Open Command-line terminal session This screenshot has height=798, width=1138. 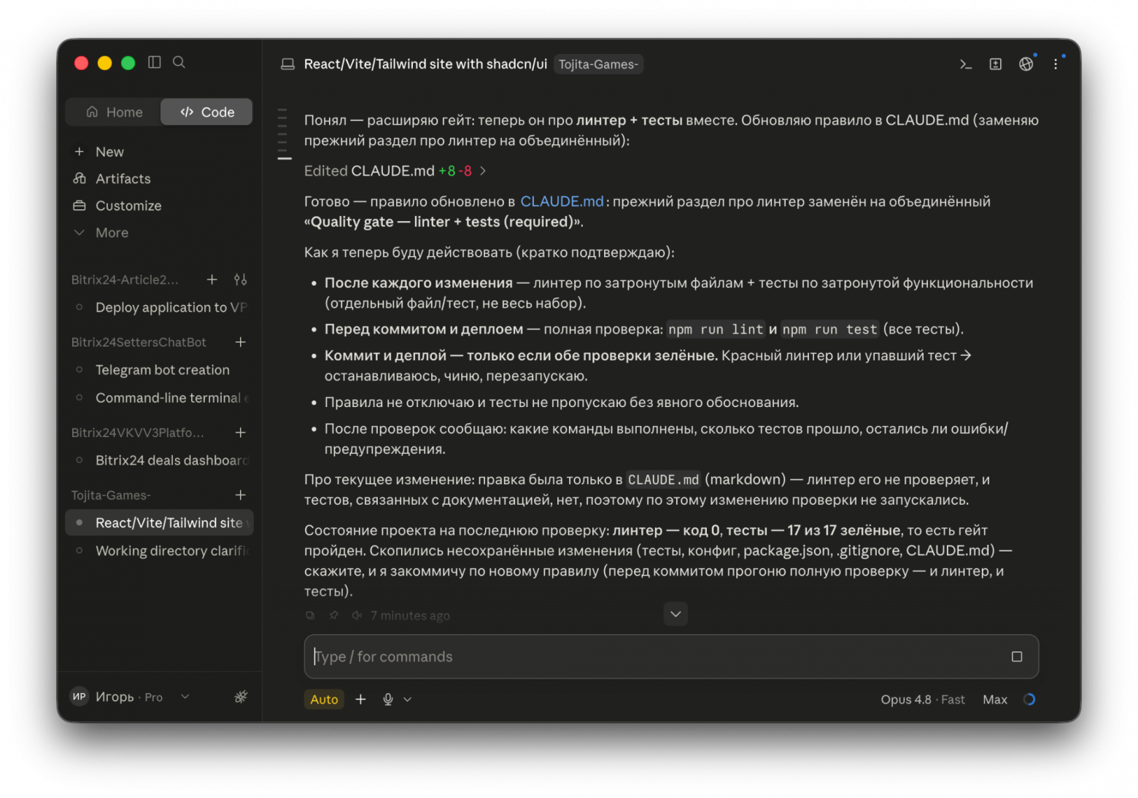click(160, 398)
